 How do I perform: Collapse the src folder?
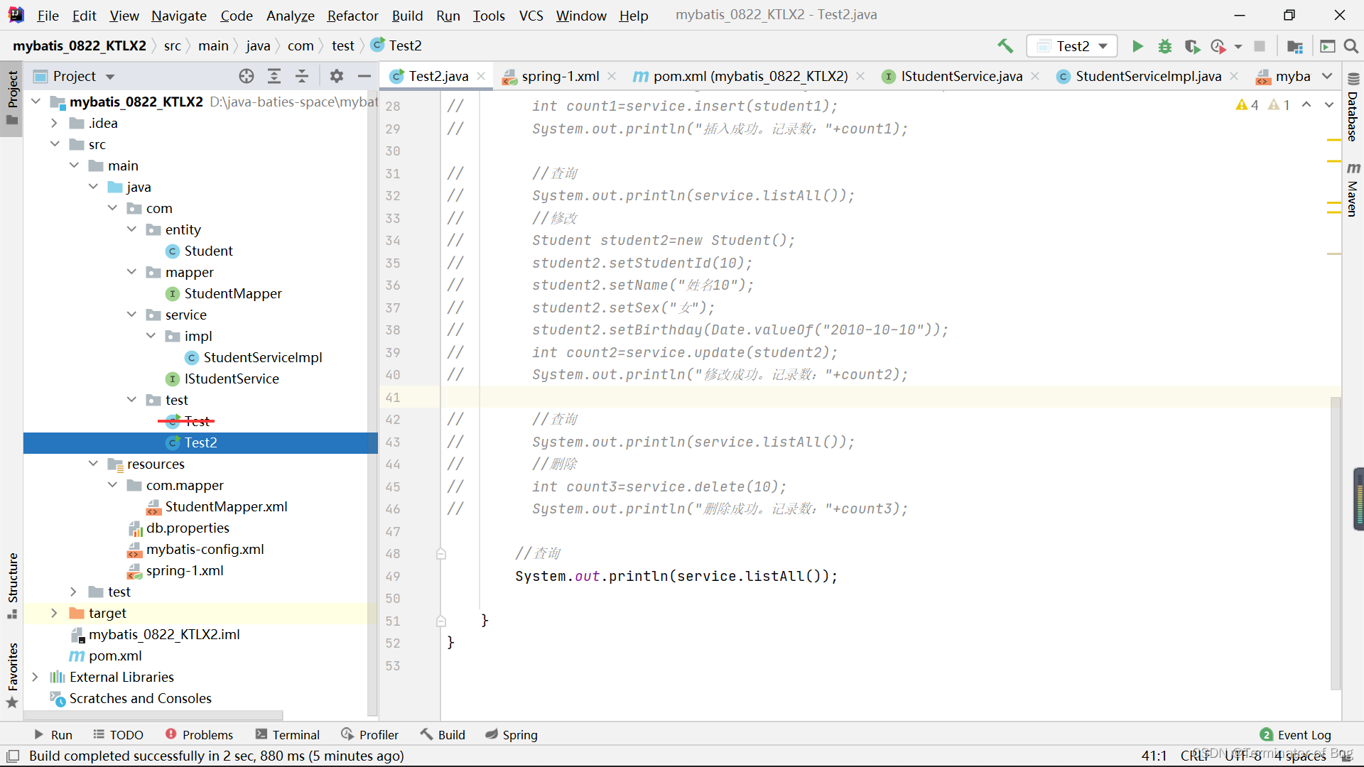coord(54,144)
